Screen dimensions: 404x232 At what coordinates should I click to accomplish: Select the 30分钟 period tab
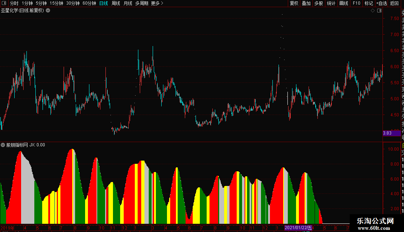[73, 3]
